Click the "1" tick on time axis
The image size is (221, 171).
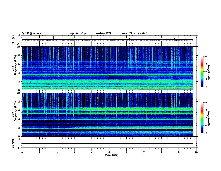[40, 152]
